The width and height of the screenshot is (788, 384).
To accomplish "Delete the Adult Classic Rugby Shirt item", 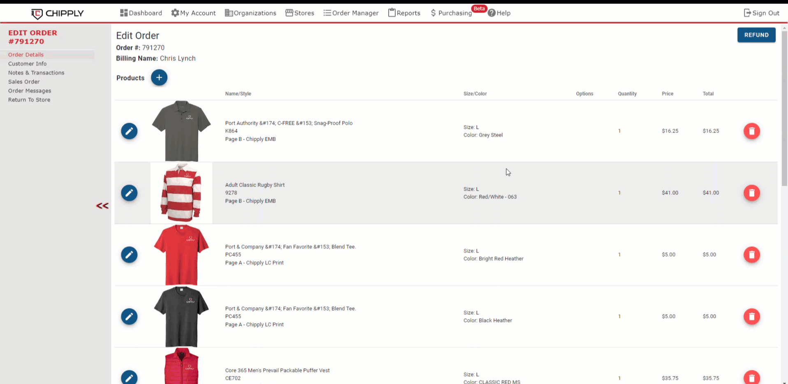I will click(752, 193).
